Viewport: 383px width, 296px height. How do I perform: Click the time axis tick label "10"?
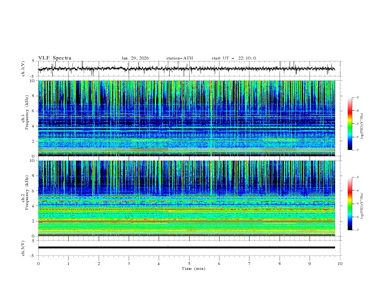tap(340, 264)
